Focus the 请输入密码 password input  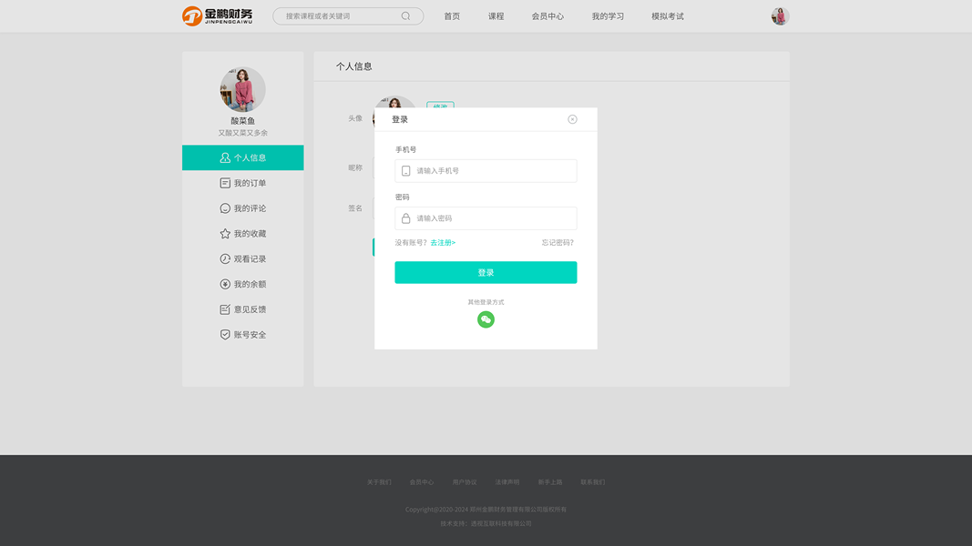pyautogui.click(x=486, y=218)
